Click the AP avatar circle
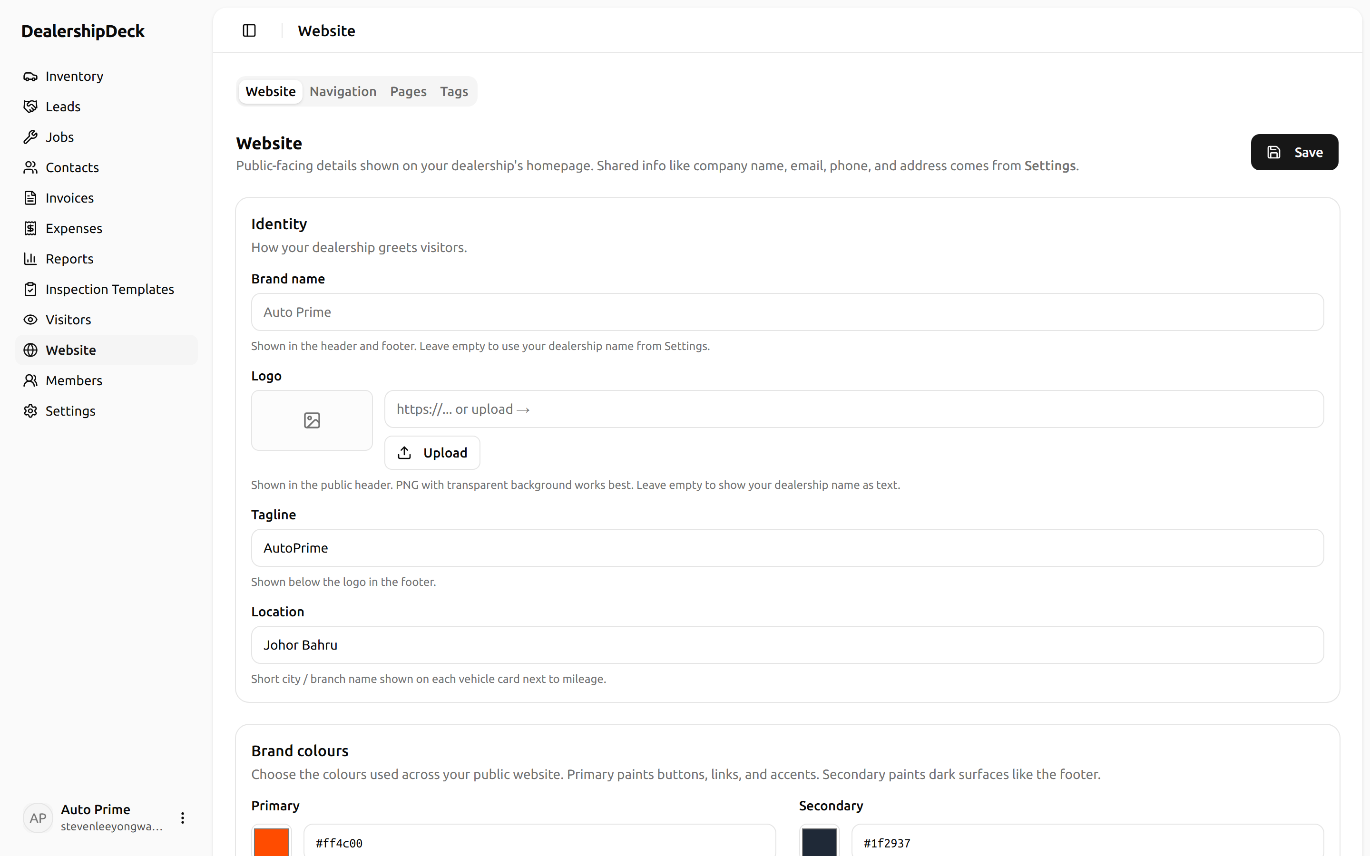The image size is (1370, 856). 38,818
